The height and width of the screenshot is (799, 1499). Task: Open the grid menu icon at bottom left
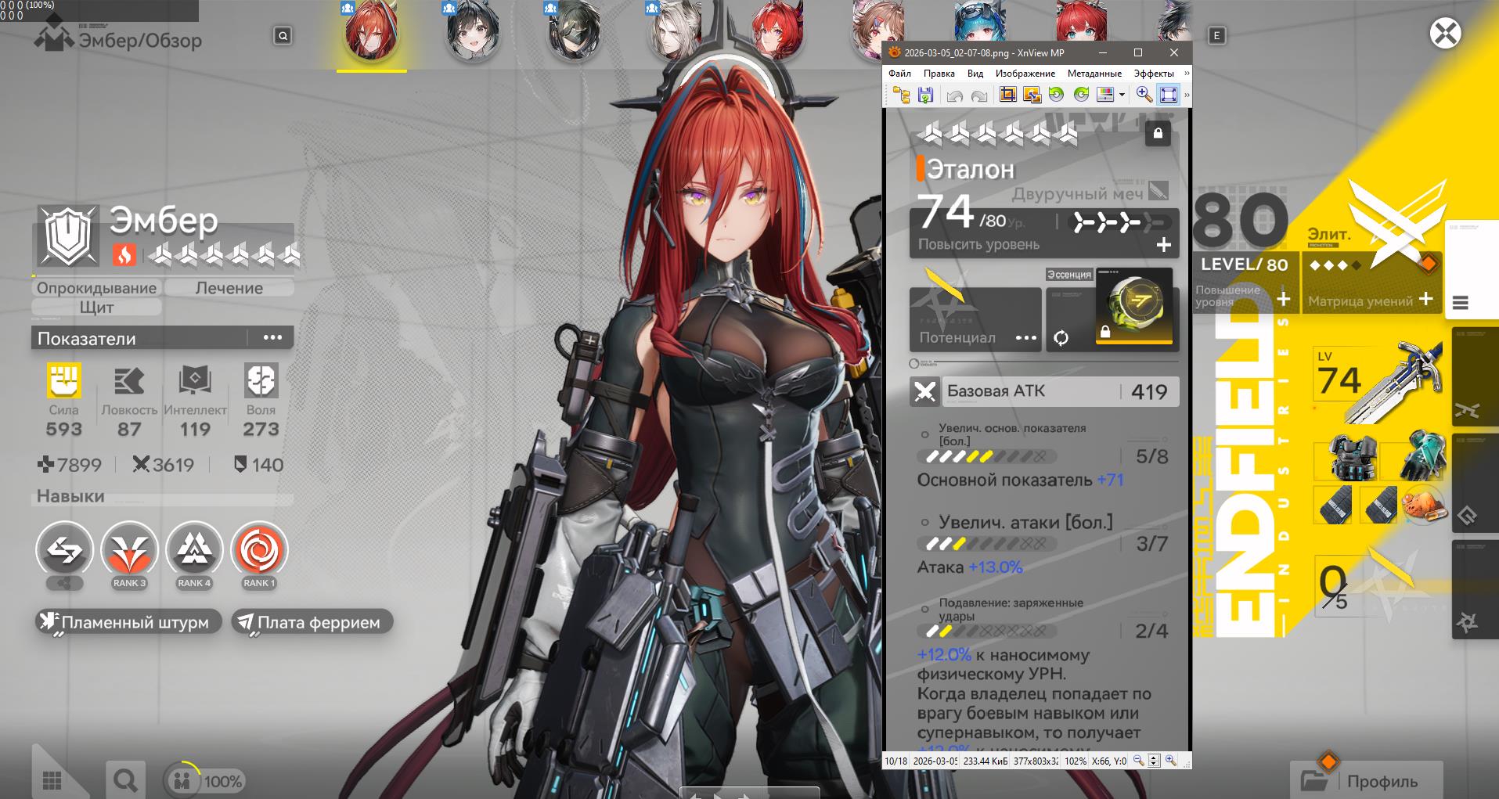pos(52,780)
